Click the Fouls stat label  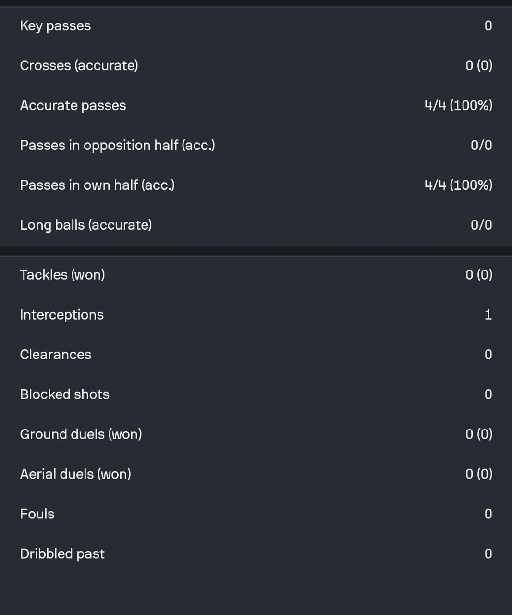pyautogui.click(x=37, y=514)
